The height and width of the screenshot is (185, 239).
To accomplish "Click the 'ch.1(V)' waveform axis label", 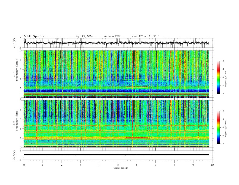I will pyautogui.click(x=14, y=43).
